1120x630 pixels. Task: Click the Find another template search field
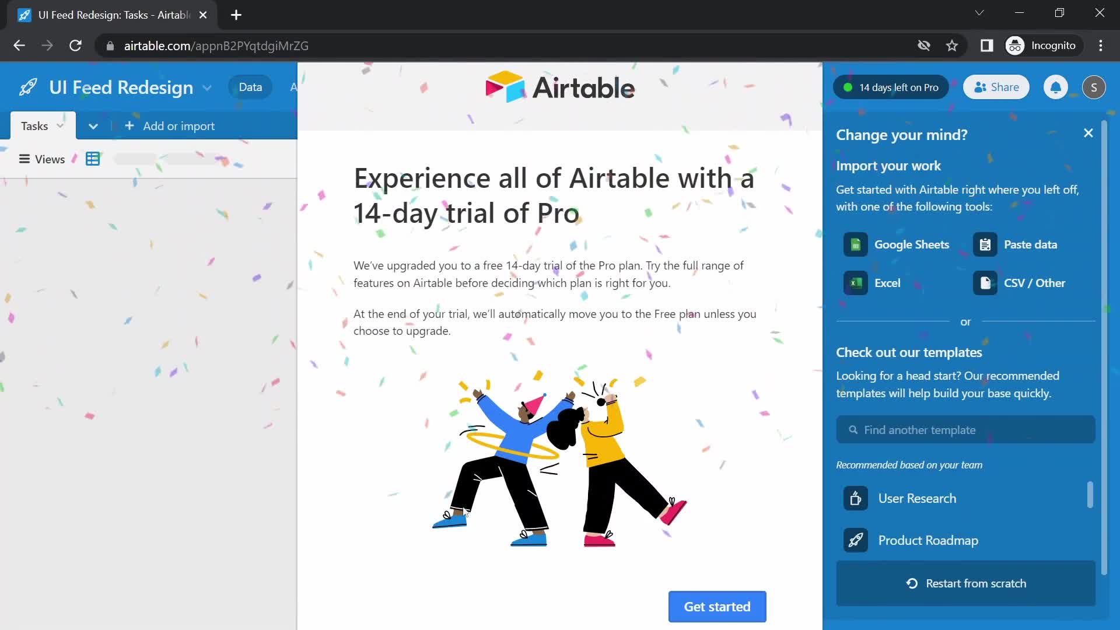point(965,429)
